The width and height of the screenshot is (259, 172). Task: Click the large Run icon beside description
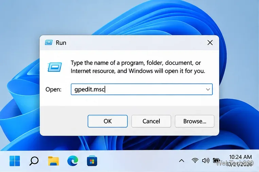pyautogui.click(x=54, y=67)
